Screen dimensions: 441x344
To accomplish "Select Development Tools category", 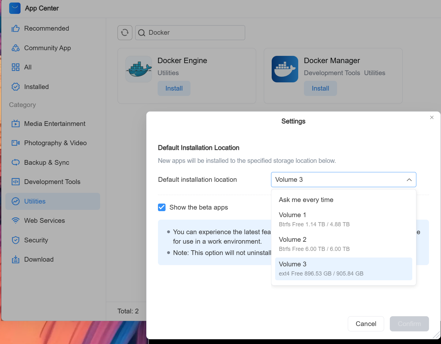I will click(53, 182).
